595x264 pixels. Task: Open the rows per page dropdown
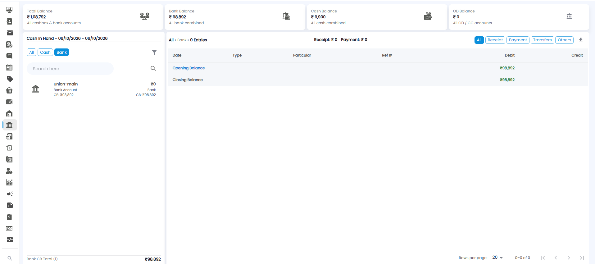(497, 257)
